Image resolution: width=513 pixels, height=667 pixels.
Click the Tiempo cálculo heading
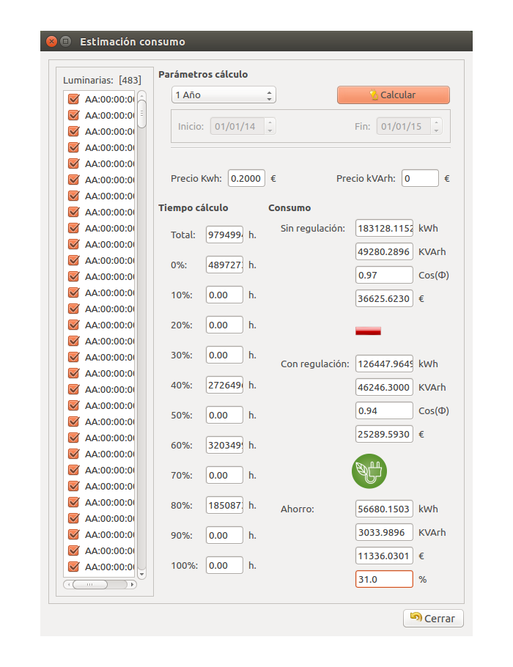click(193, 208)
